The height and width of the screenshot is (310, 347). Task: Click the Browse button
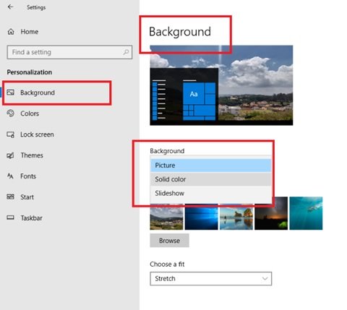(169, 241)
